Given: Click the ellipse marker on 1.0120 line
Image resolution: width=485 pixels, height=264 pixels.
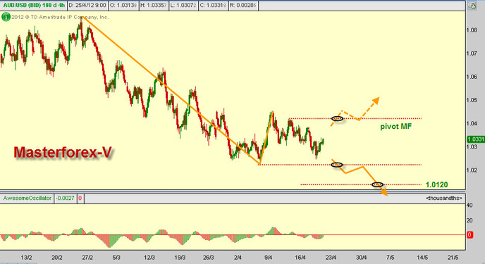Looking at the screenshot, I should coord(377,184).
